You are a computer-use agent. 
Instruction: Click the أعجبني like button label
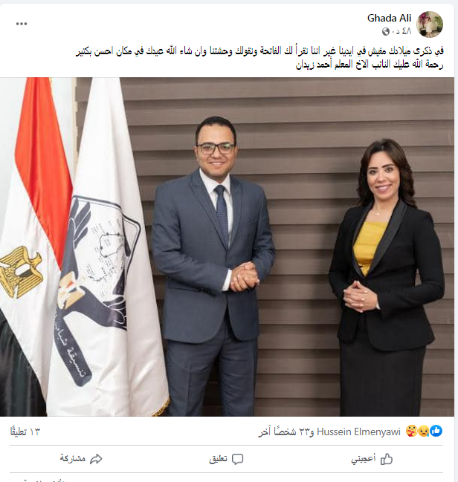[x=364, y=459]
